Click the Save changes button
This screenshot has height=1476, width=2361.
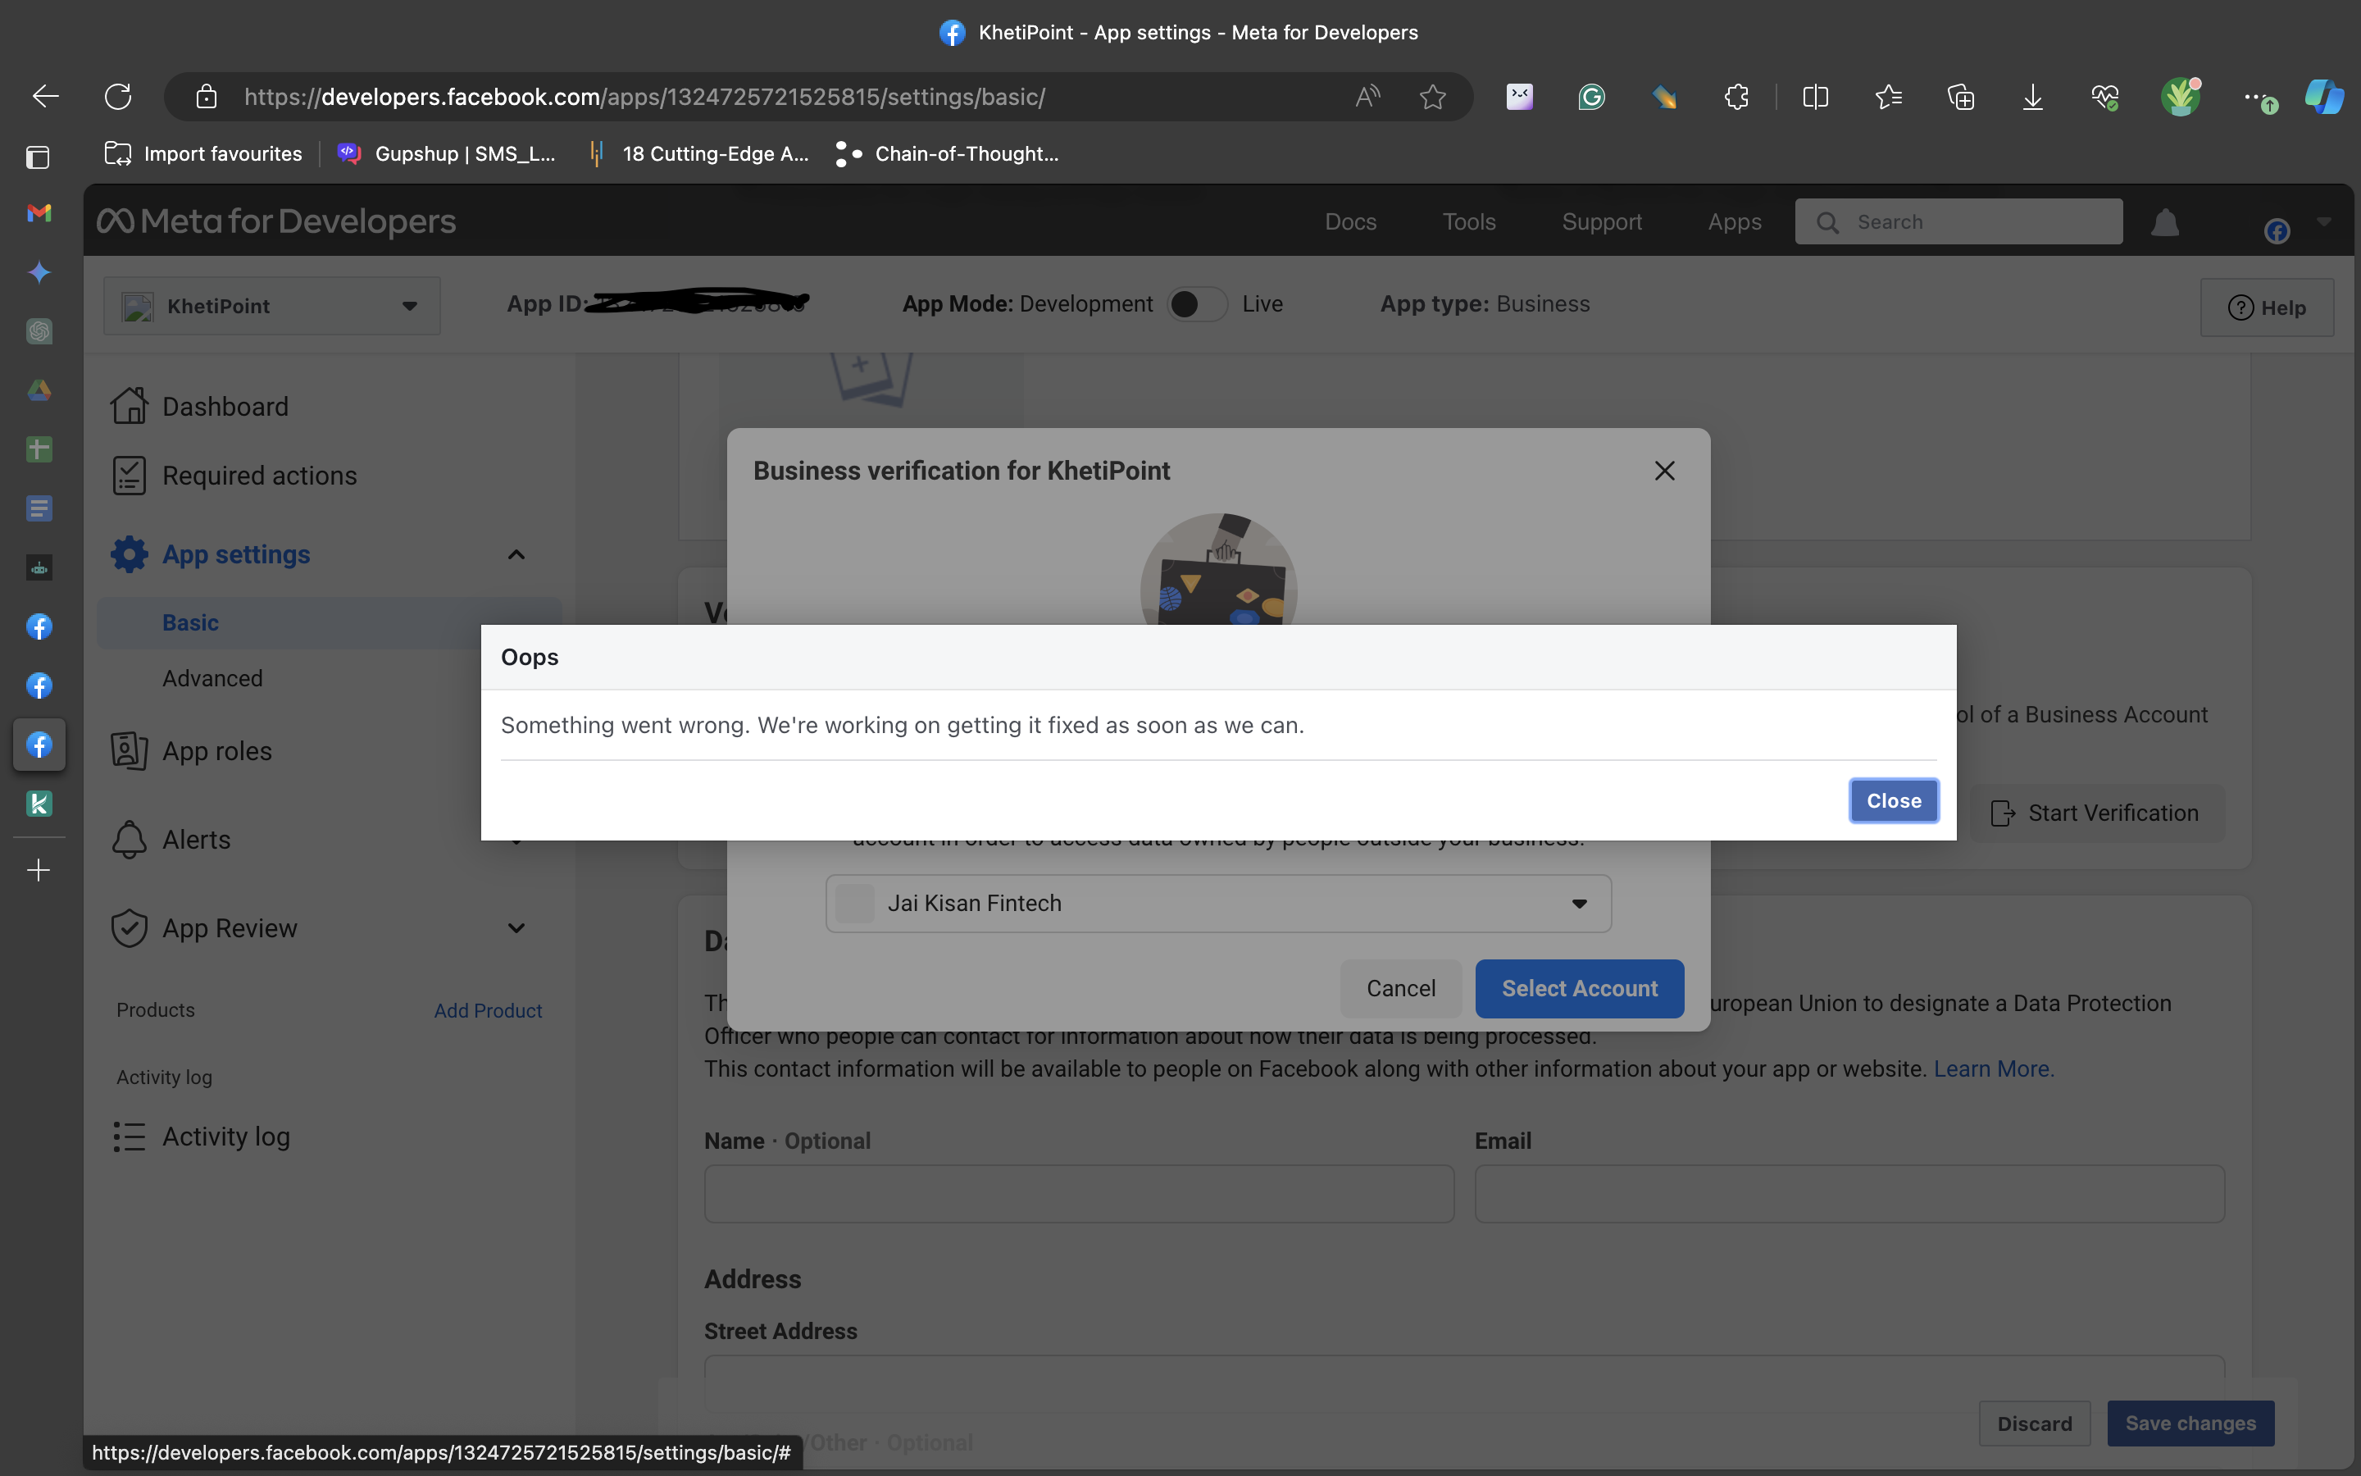coord(2190,1424)
